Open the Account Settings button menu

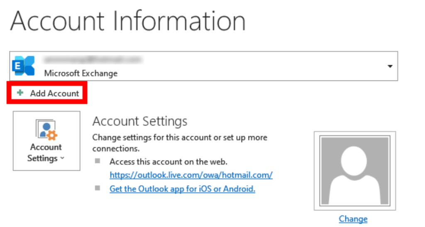coord(46,141)
